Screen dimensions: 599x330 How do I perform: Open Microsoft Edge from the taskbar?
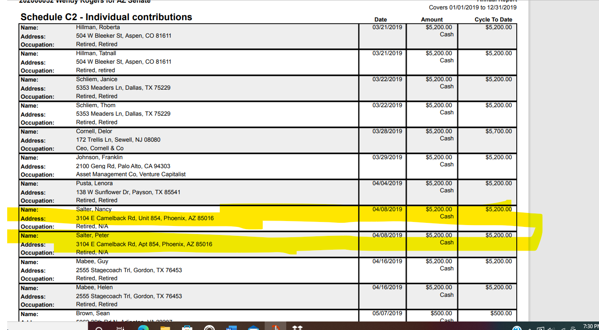[x=143, y=327]
